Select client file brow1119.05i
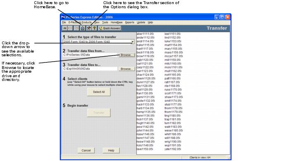 [x=146, y=56]
